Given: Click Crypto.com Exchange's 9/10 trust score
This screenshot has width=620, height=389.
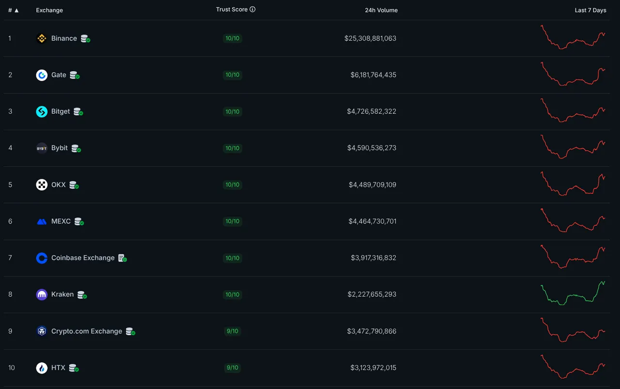Looking at the screenshot, I should coord(232,331).
